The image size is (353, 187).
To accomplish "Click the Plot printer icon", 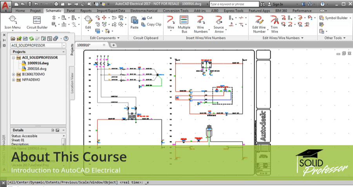I will point(56,4).
